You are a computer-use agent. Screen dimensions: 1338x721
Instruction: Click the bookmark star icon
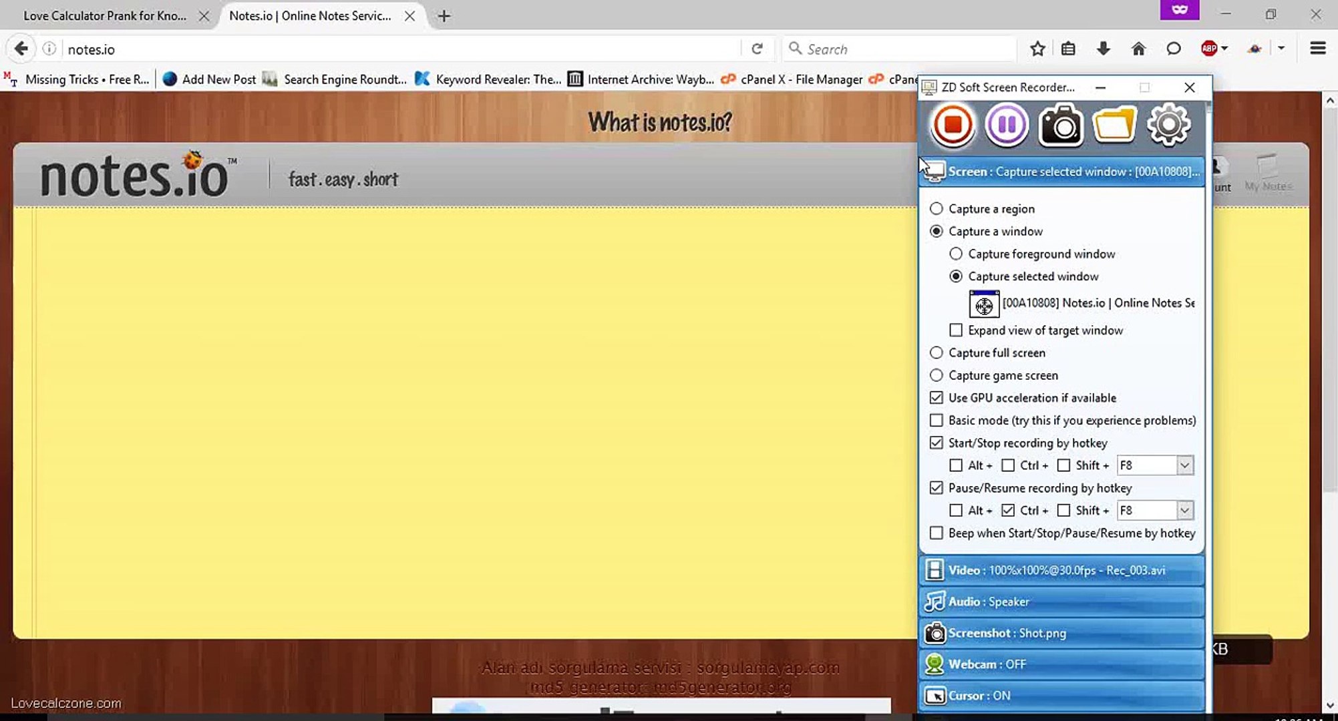pos(1037,49)
